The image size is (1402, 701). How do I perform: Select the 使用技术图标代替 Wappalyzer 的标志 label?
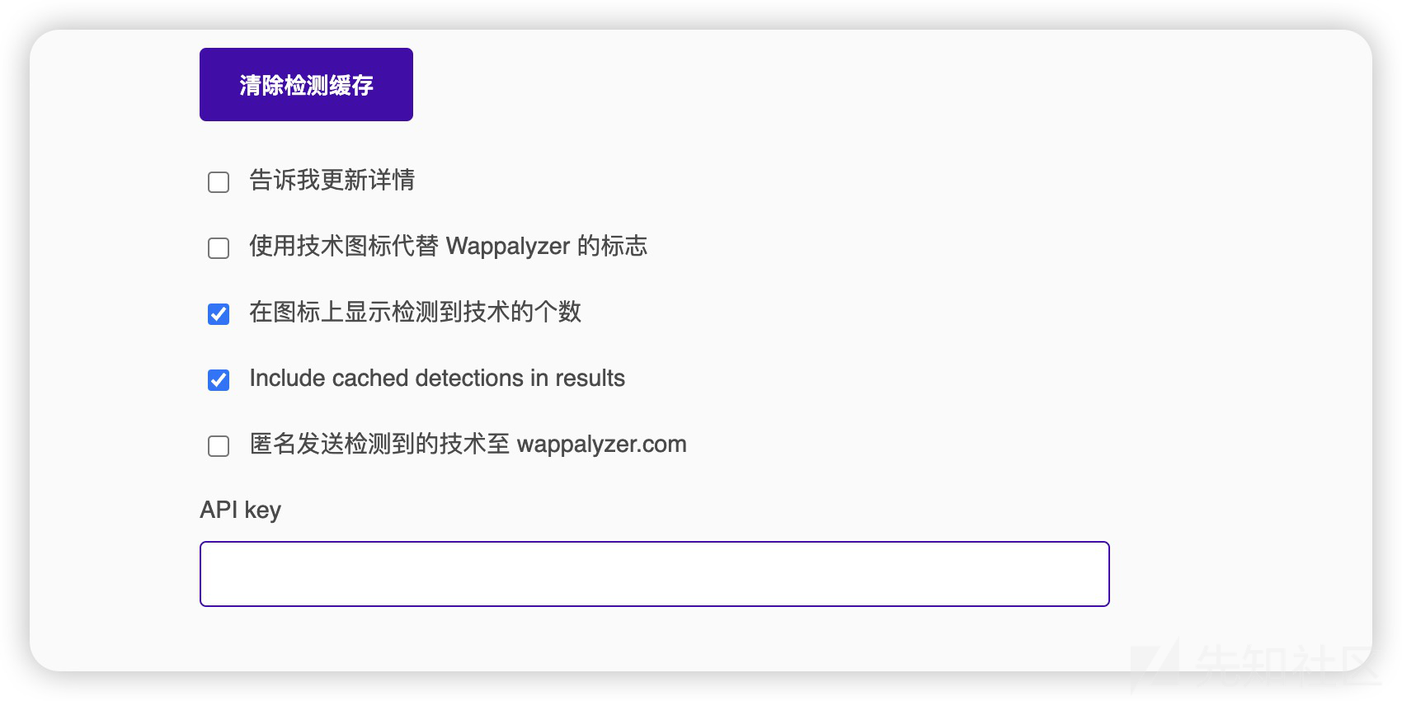click(x=449, y=246)
